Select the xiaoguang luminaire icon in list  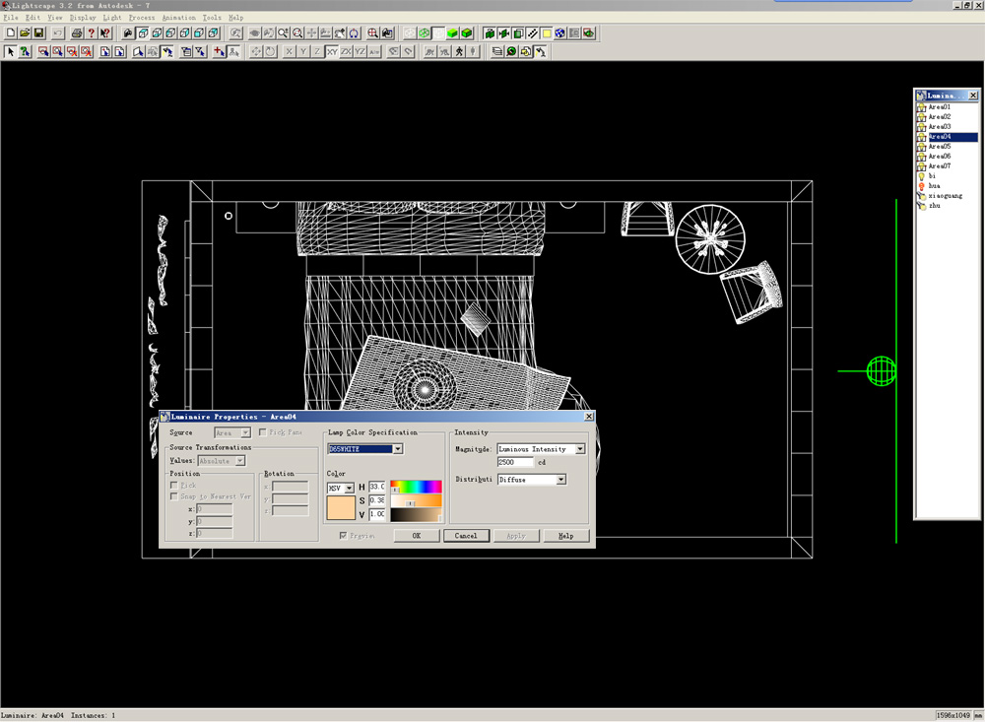click(921, 196)
